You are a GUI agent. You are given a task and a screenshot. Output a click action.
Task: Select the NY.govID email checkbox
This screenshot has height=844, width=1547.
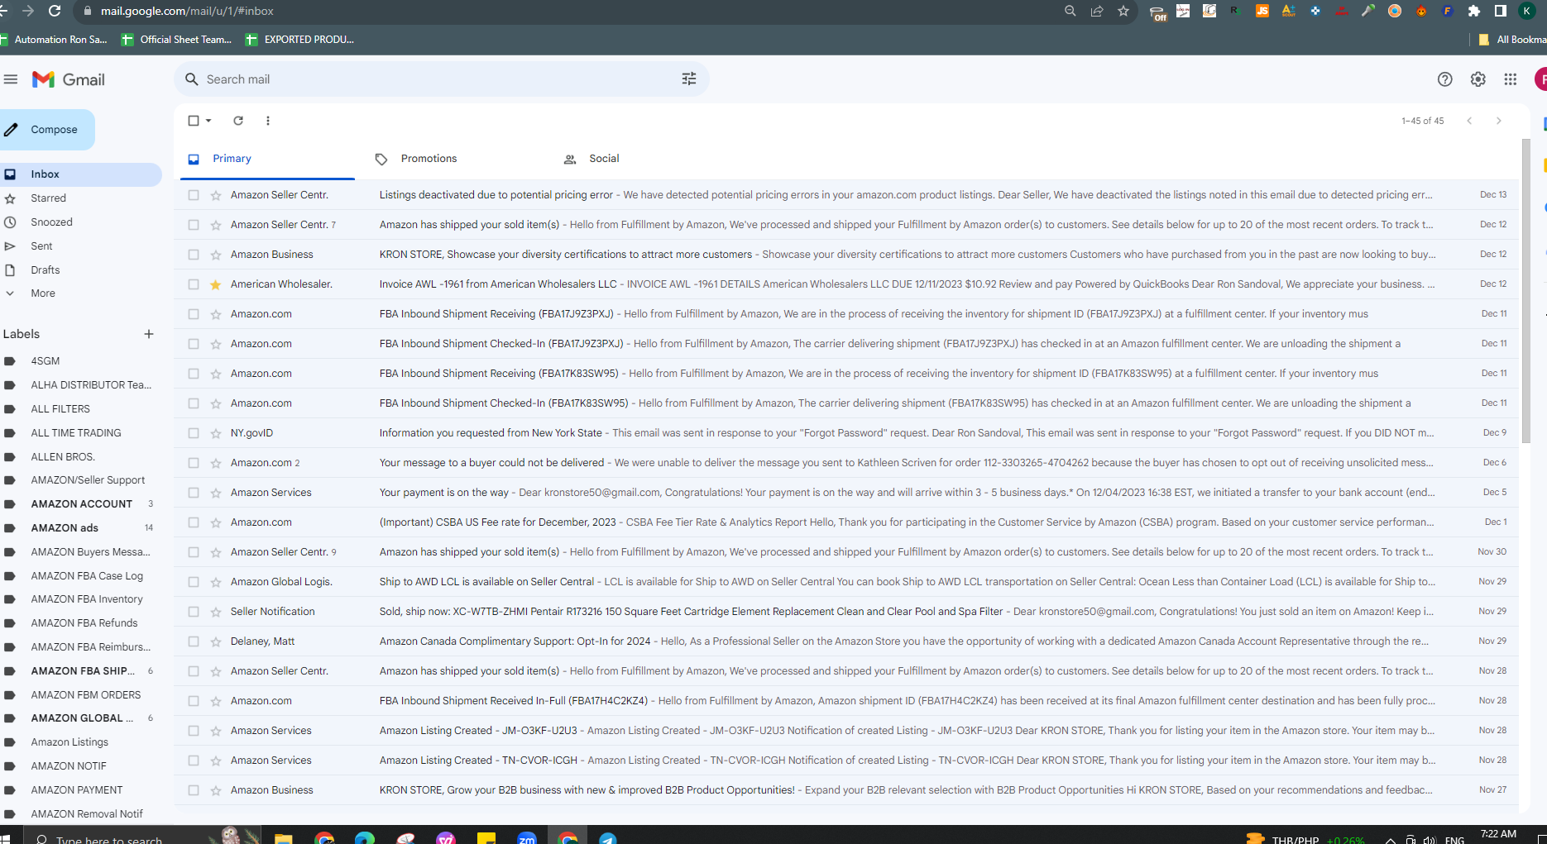[193, 433]
